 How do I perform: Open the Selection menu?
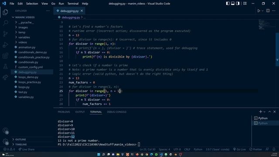(x=32, y=3)
